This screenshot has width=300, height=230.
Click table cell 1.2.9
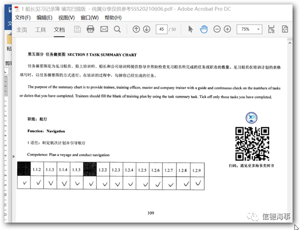coord(197,170)
